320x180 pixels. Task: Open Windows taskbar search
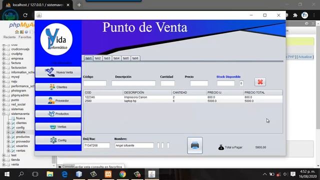tap(21, 174)
